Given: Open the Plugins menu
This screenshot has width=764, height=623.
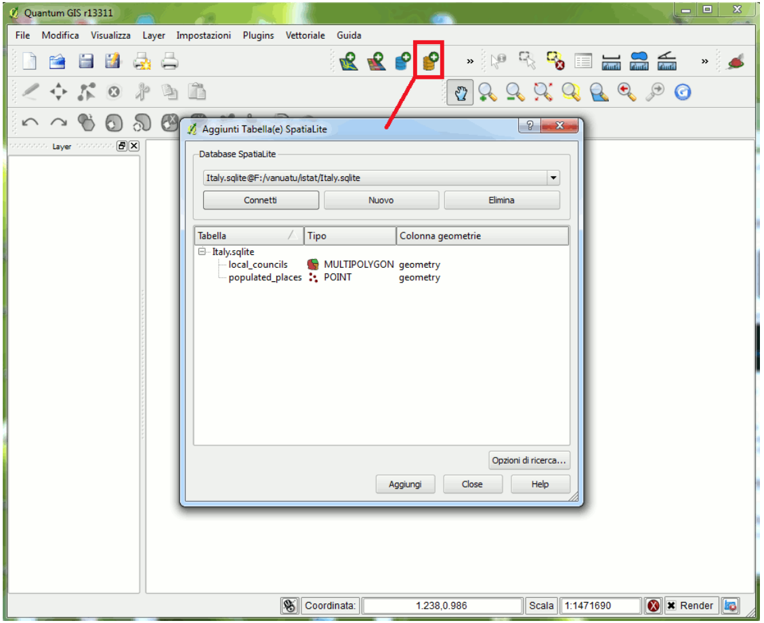Looking at the screenshot, I should pos(258,35).
